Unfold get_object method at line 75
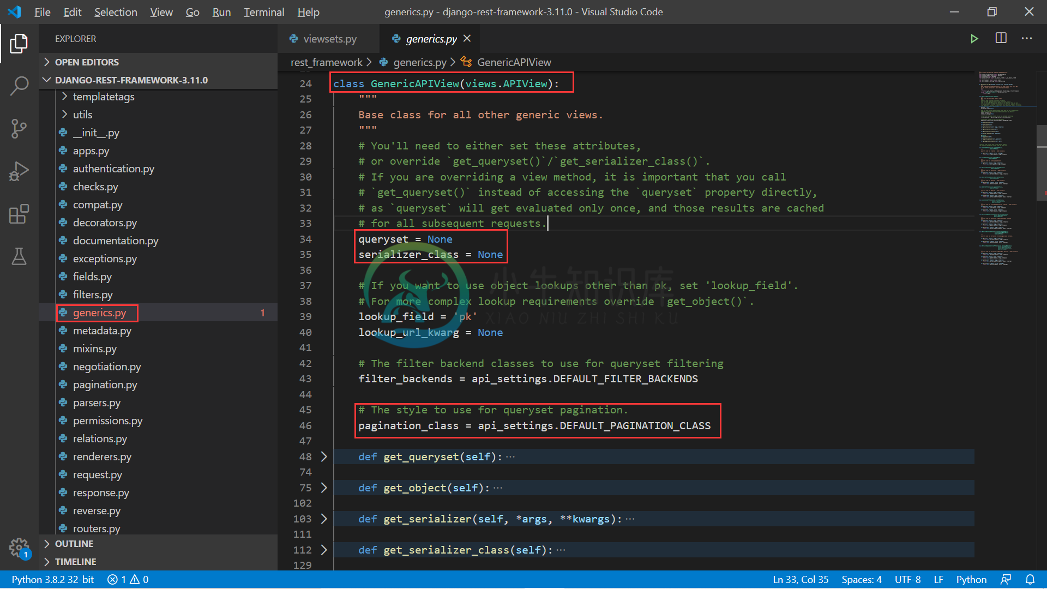 tap(324, 488)
